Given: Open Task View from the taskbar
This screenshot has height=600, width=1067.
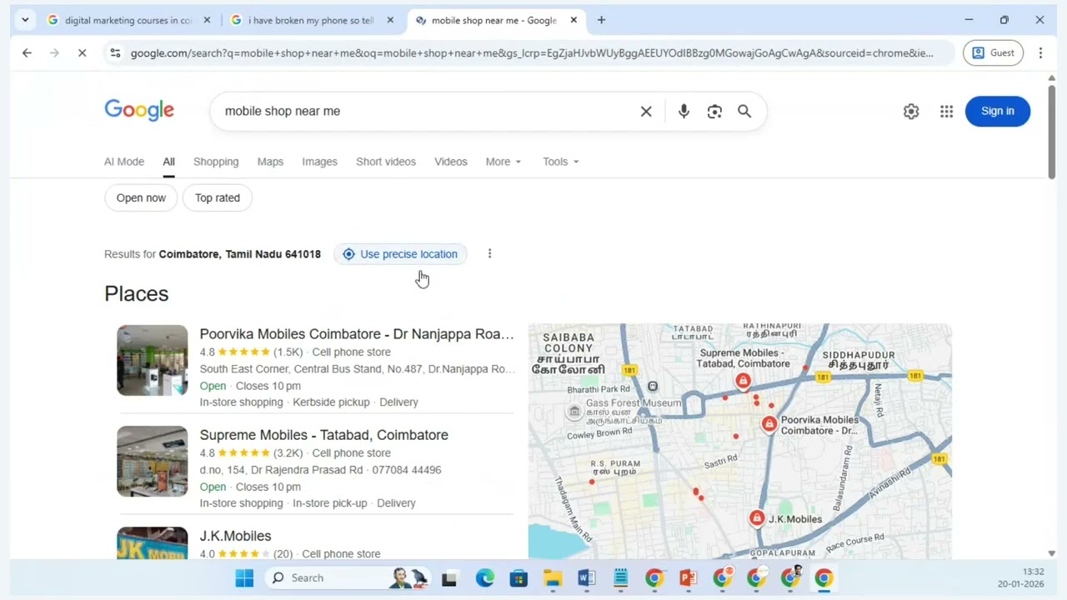Looking at the screenshot, I should [449, 577].
